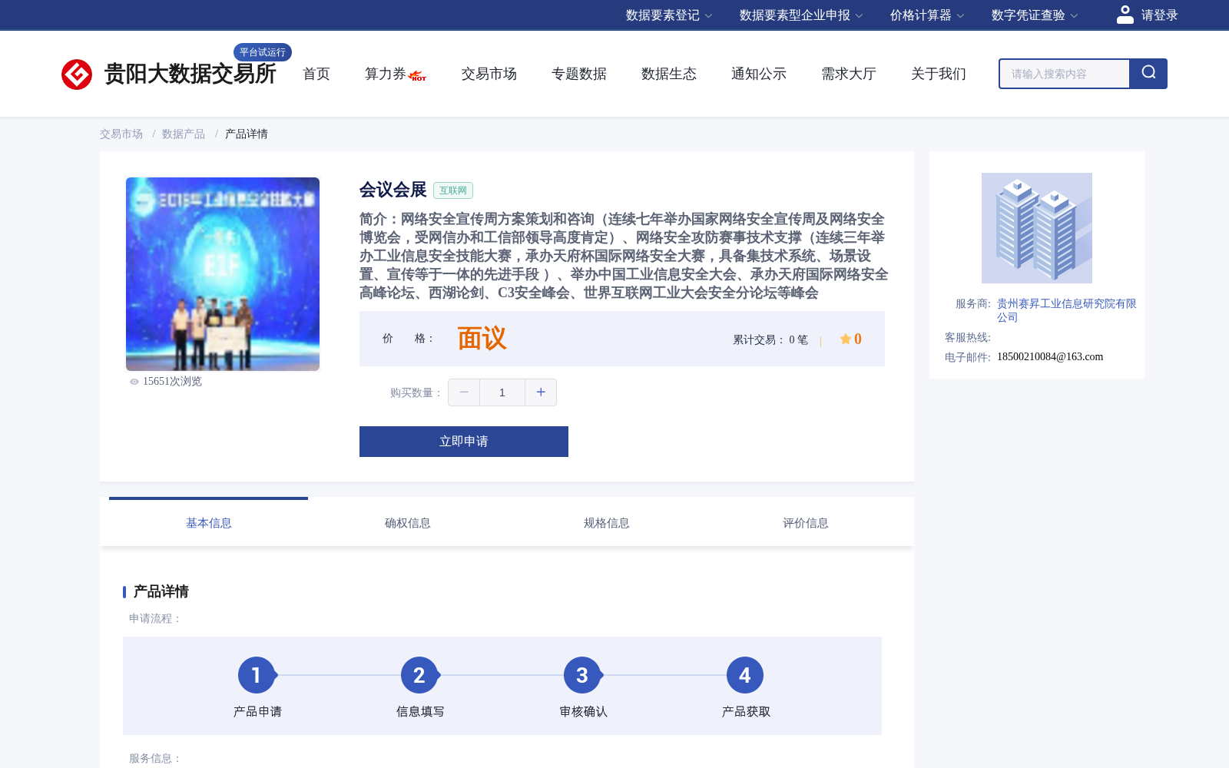Viewport: 1229px width, 768px height.
Task: Click the 立即申请 button
Action: pos(464,442)
